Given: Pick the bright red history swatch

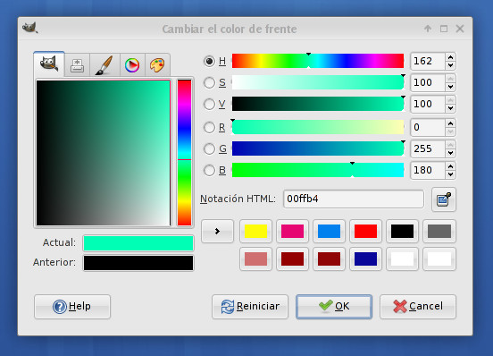Looking at the screenshot, I should [x=365, y=232].
